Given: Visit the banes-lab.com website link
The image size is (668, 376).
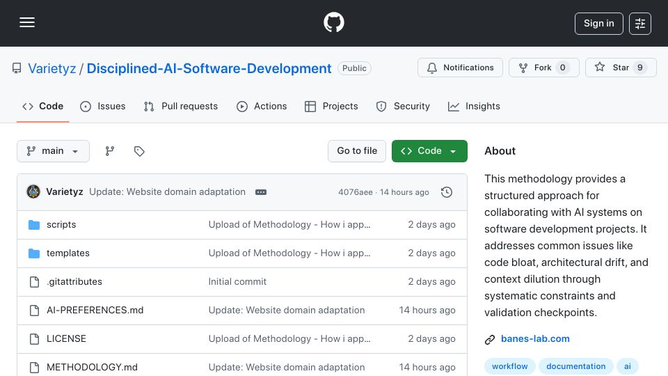Looking at the screenshot, I should click(x=535, y=339).
